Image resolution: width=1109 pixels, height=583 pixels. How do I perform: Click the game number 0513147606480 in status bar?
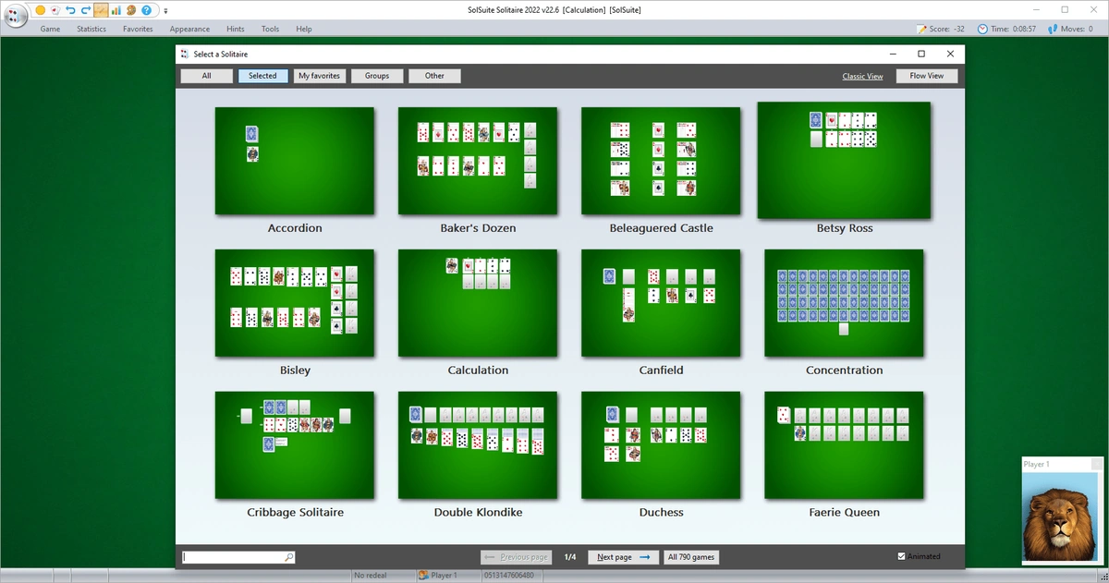pos(509,575)
